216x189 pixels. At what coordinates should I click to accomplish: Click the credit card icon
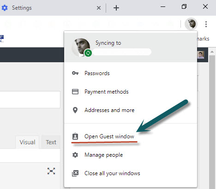pyautogui.click(x=75, y=92)
